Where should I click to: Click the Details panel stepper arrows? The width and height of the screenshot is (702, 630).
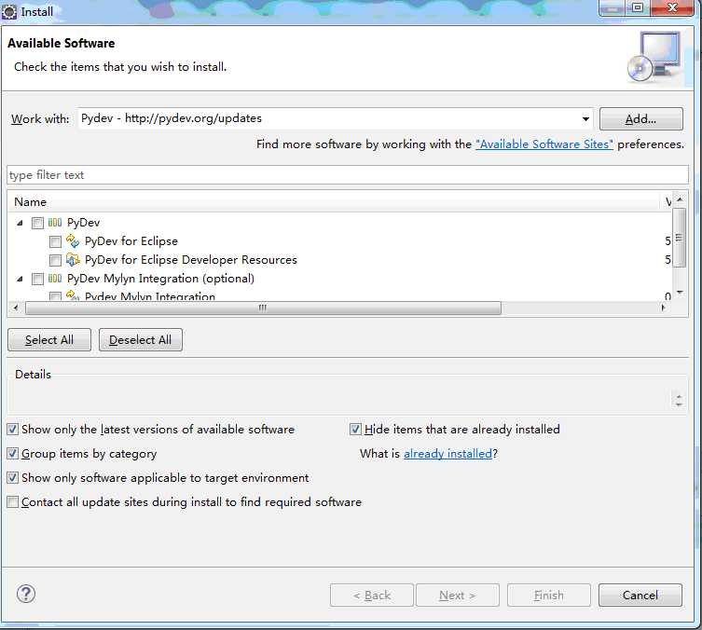[679, 400]
